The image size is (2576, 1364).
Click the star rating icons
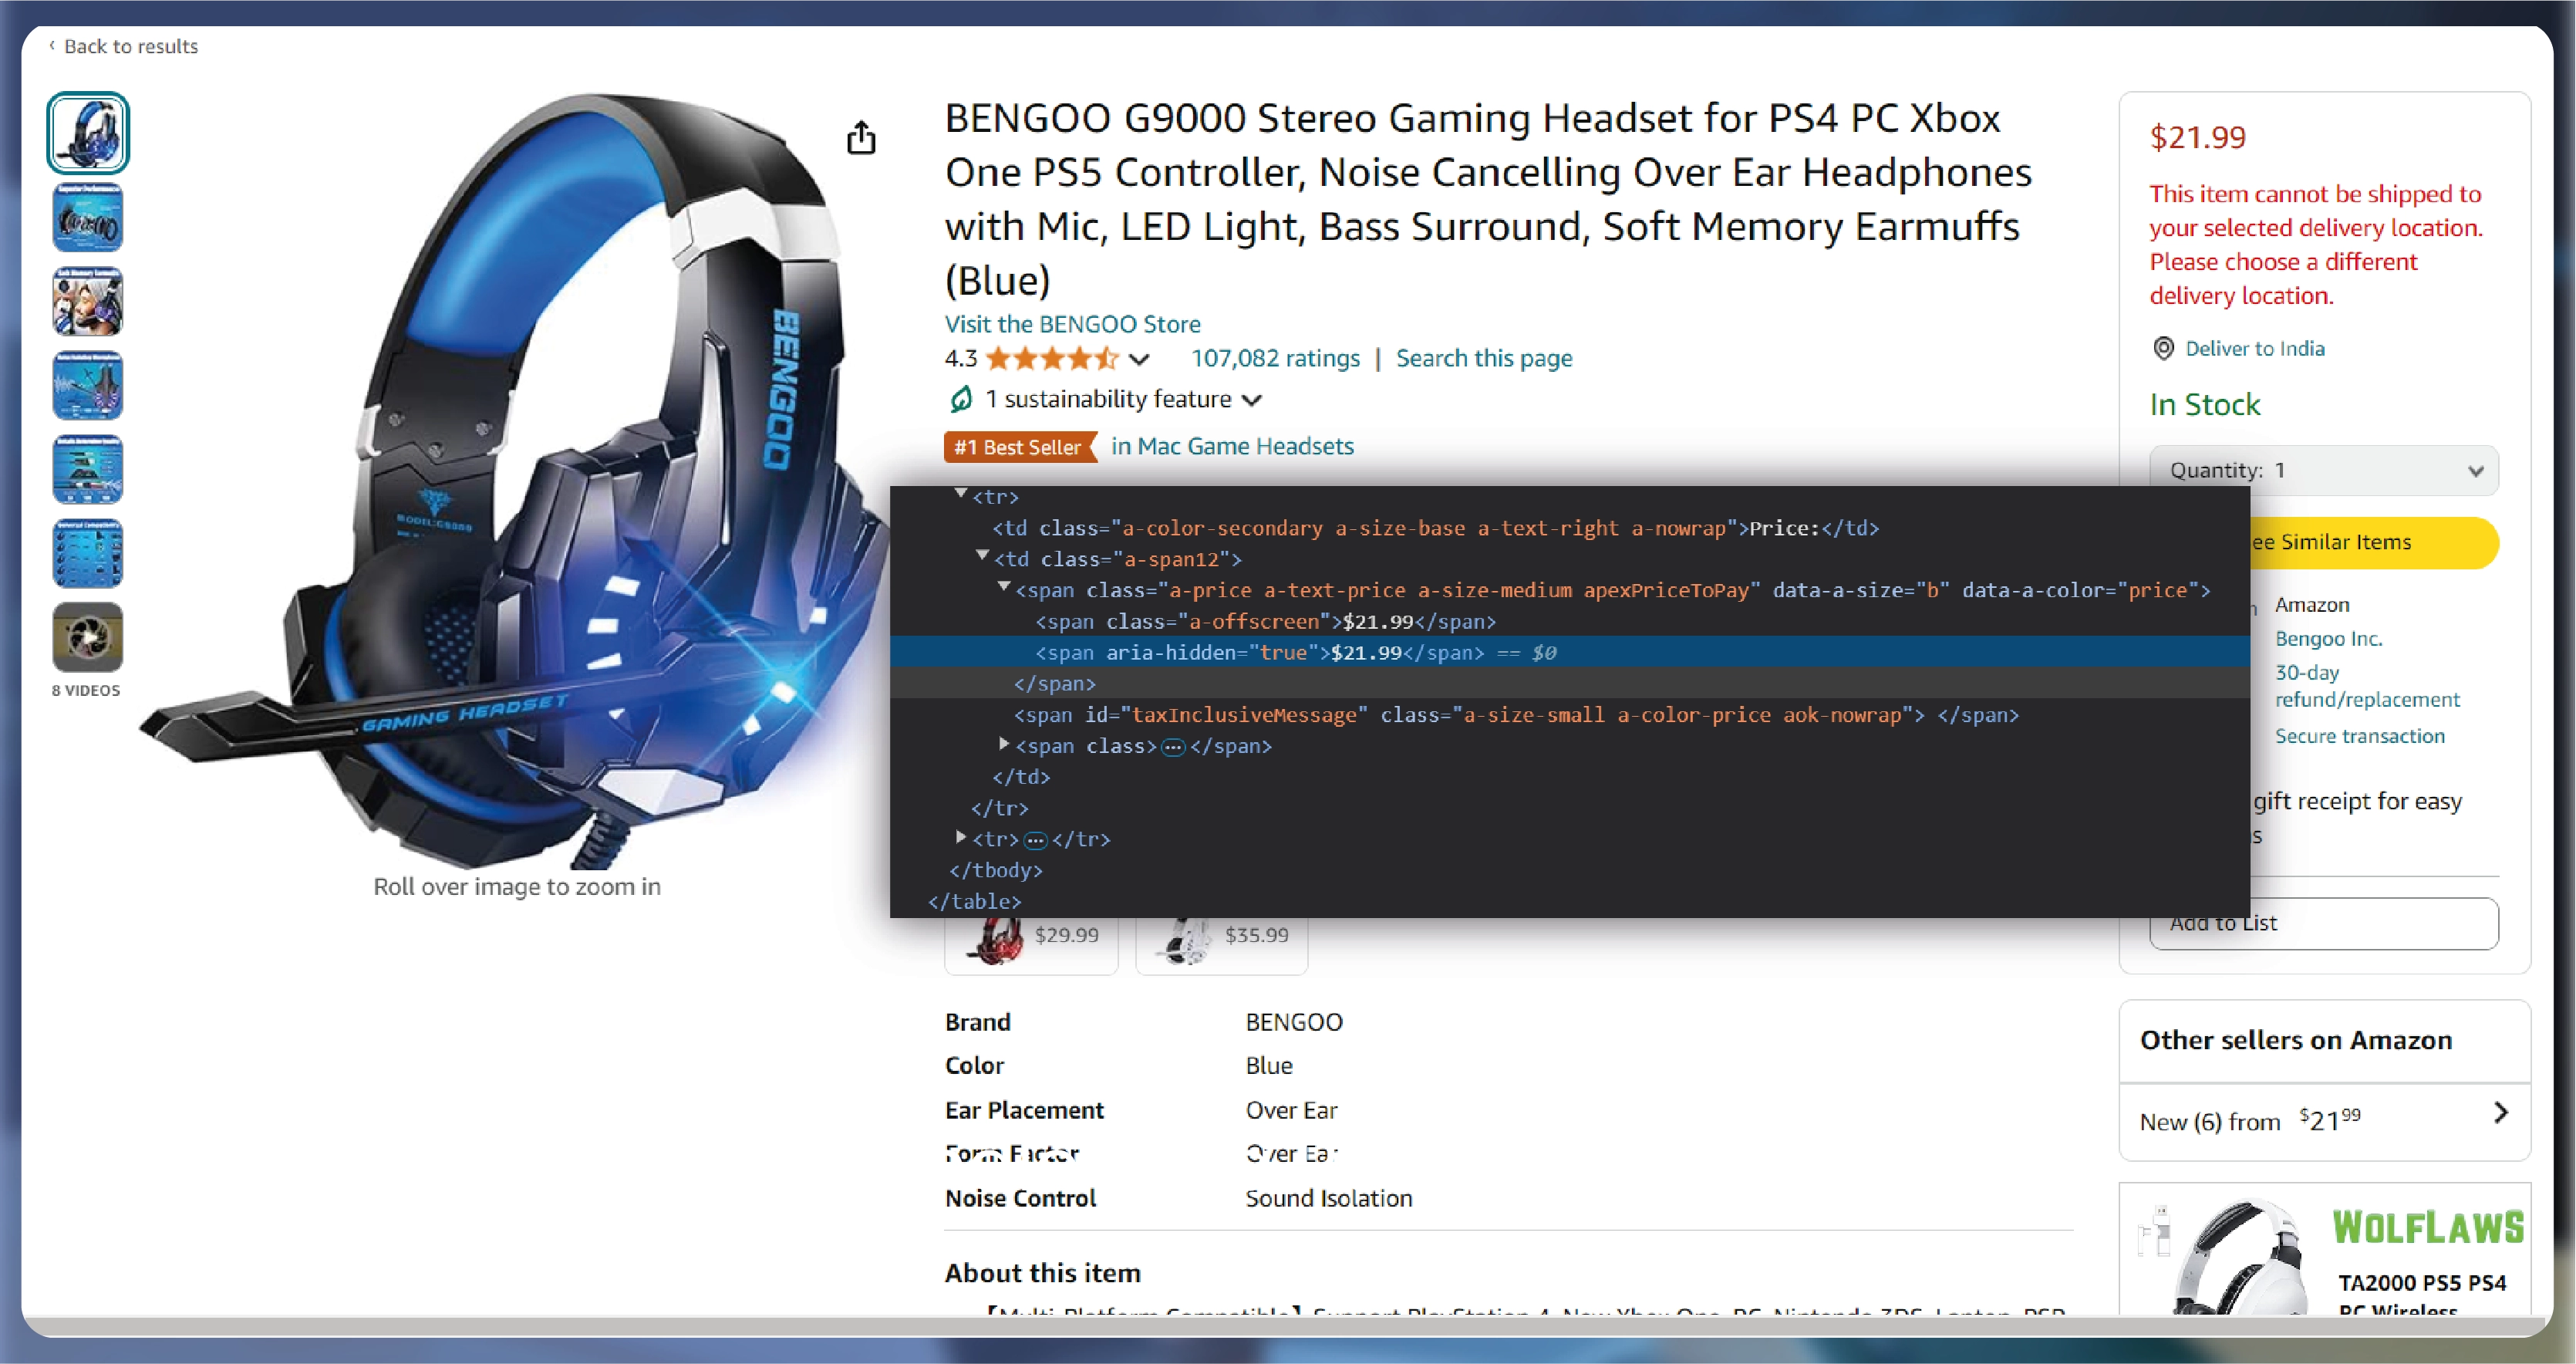(1052, 358)
